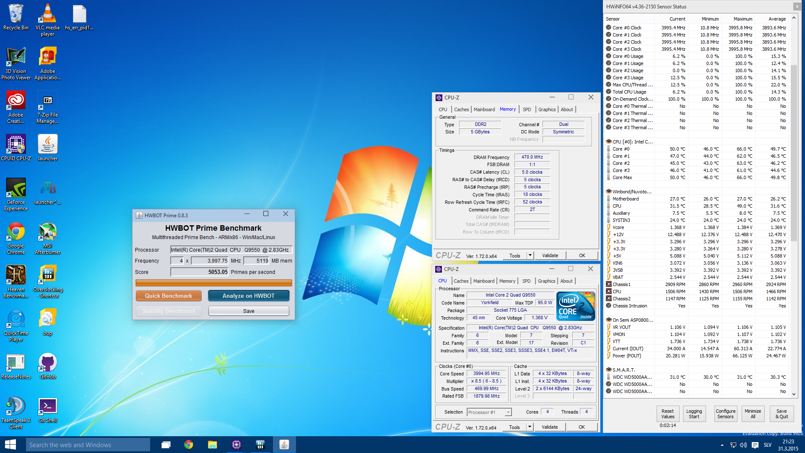Launch Git Shell desktop shortcut
The image size is (805, 453).
point(47,409)
